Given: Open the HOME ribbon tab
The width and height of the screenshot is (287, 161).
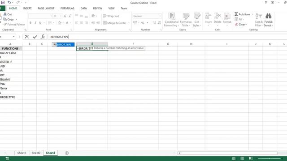Looking at the screenshot, I should (13, 8).
